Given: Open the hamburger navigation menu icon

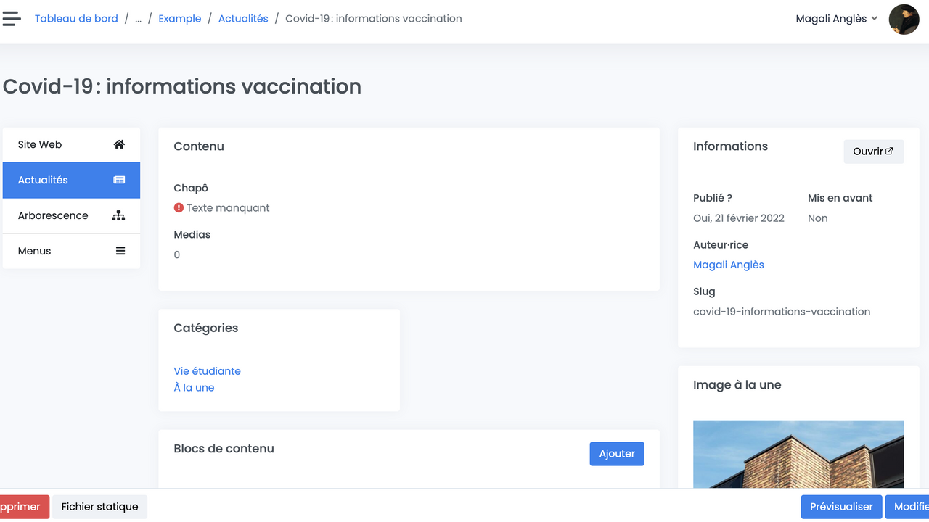Looking at the screenshot, I should pos(12,19).
